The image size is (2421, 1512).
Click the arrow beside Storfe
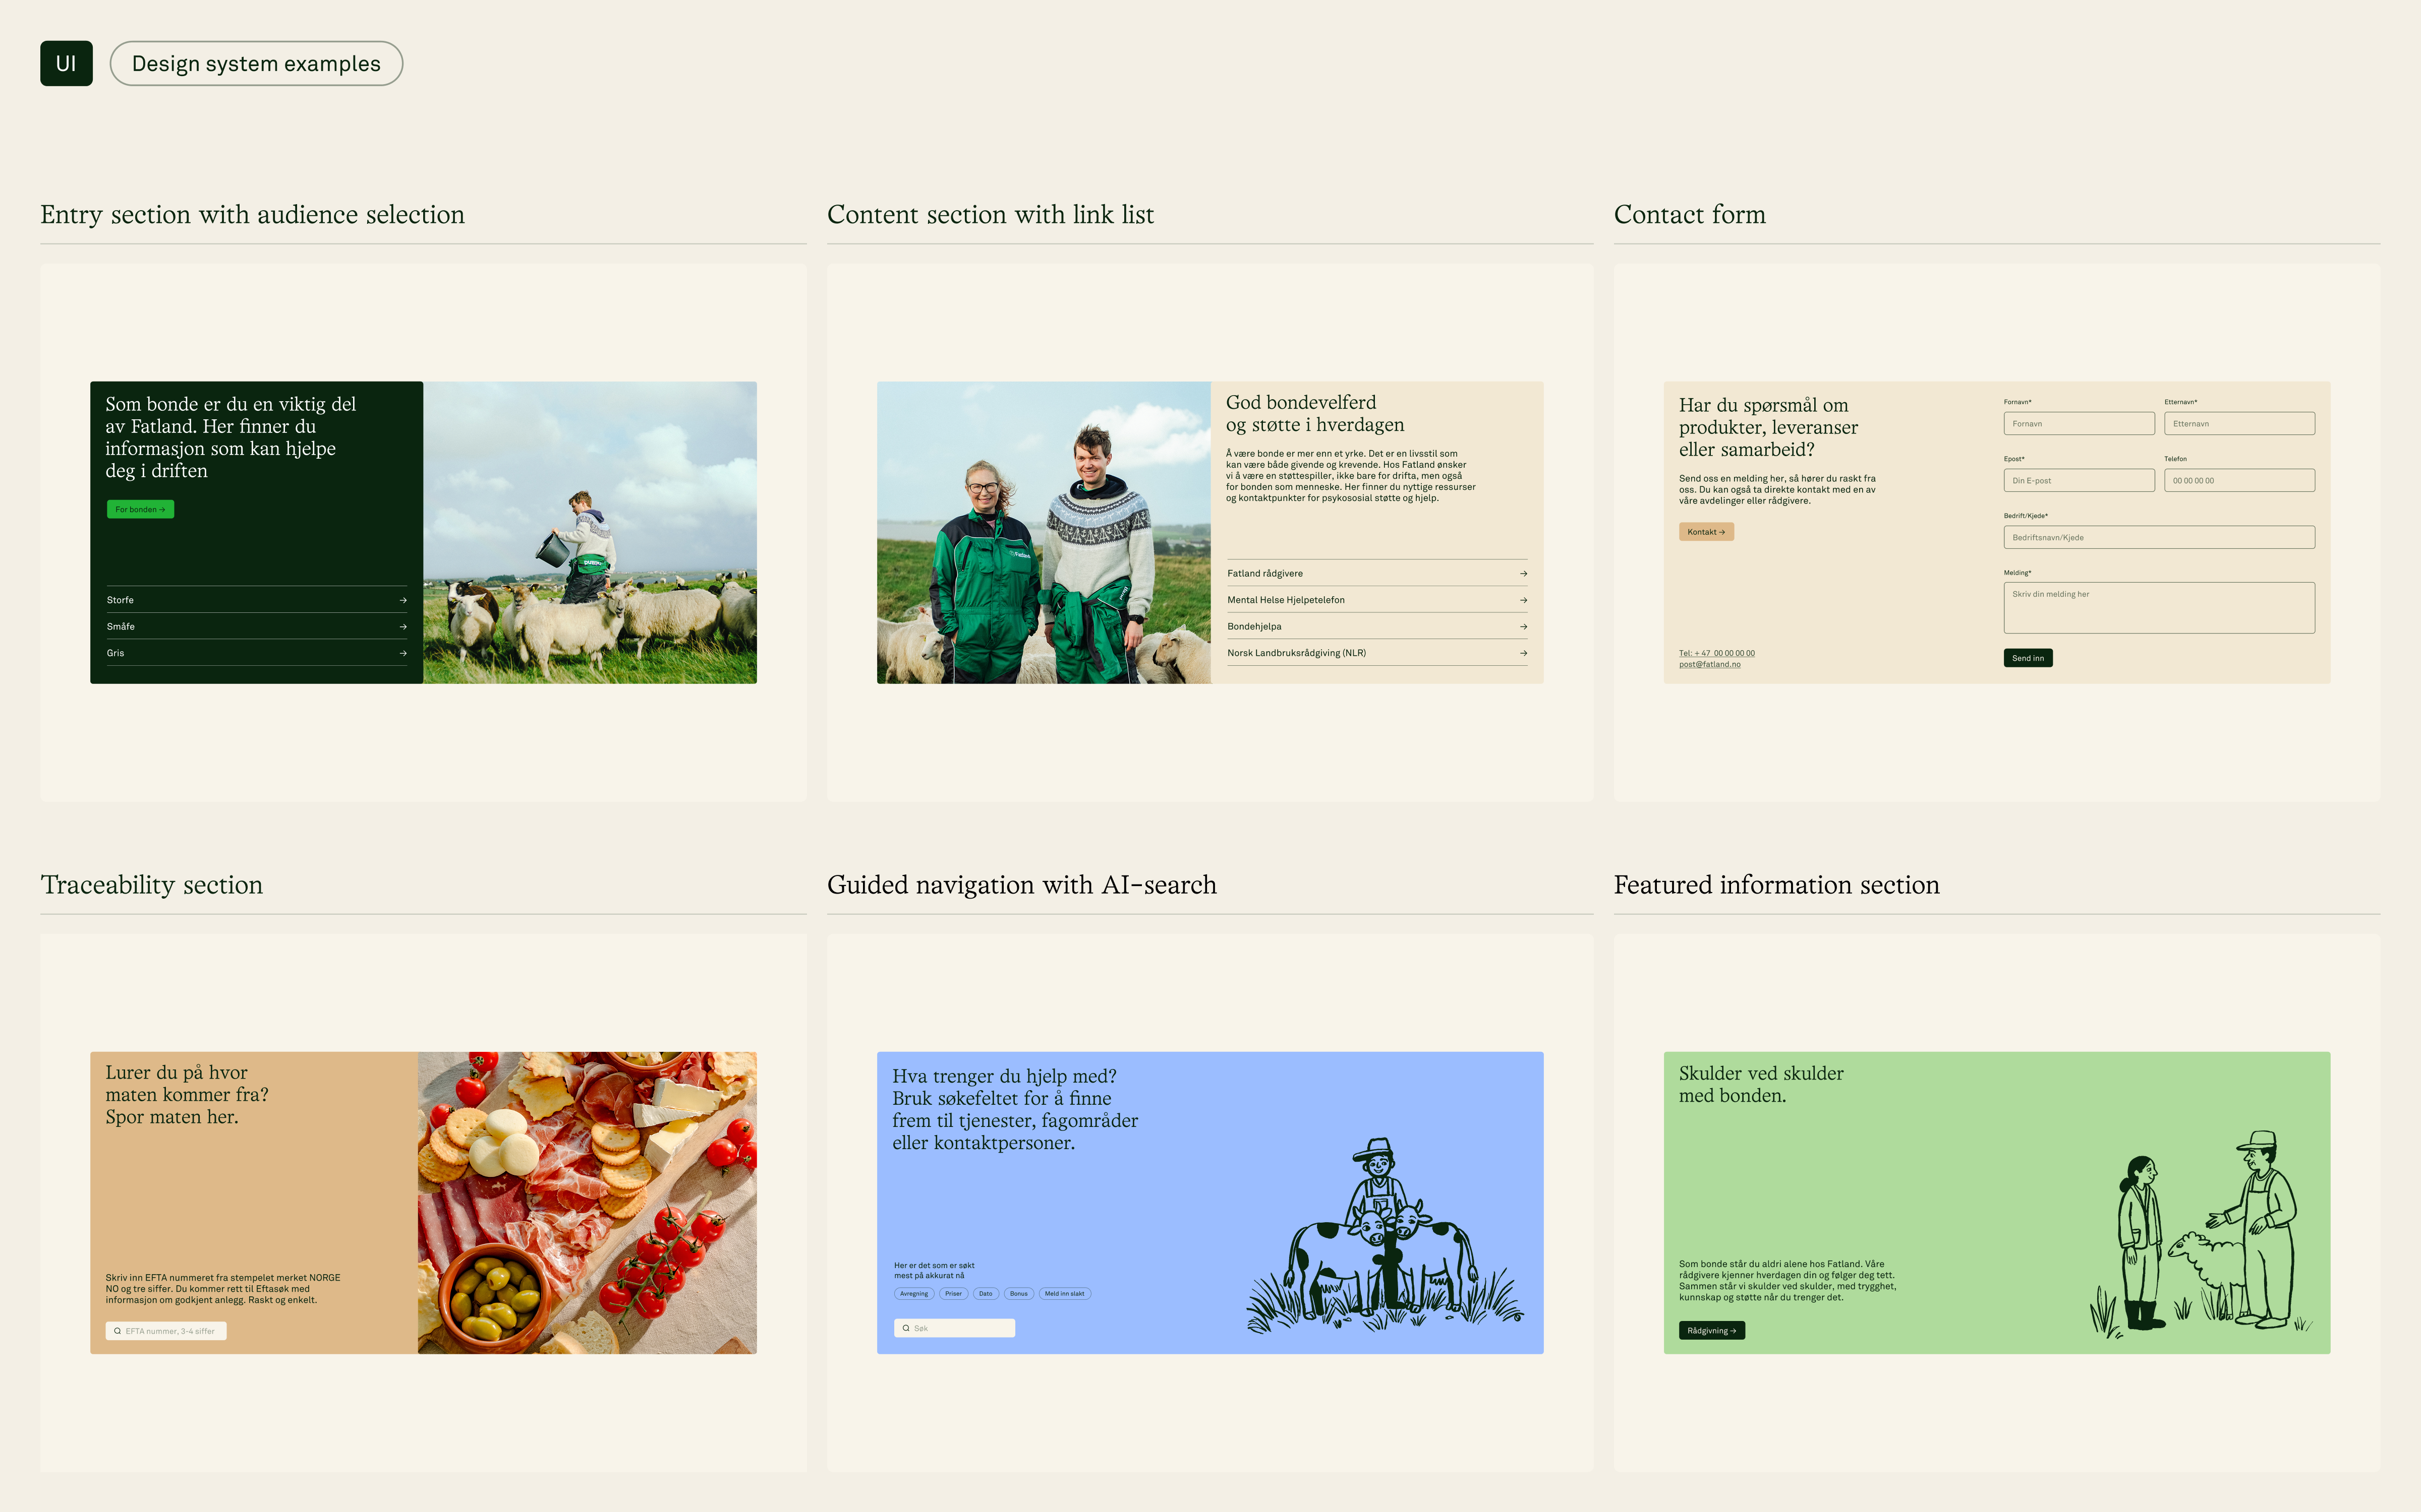(403, 600)
